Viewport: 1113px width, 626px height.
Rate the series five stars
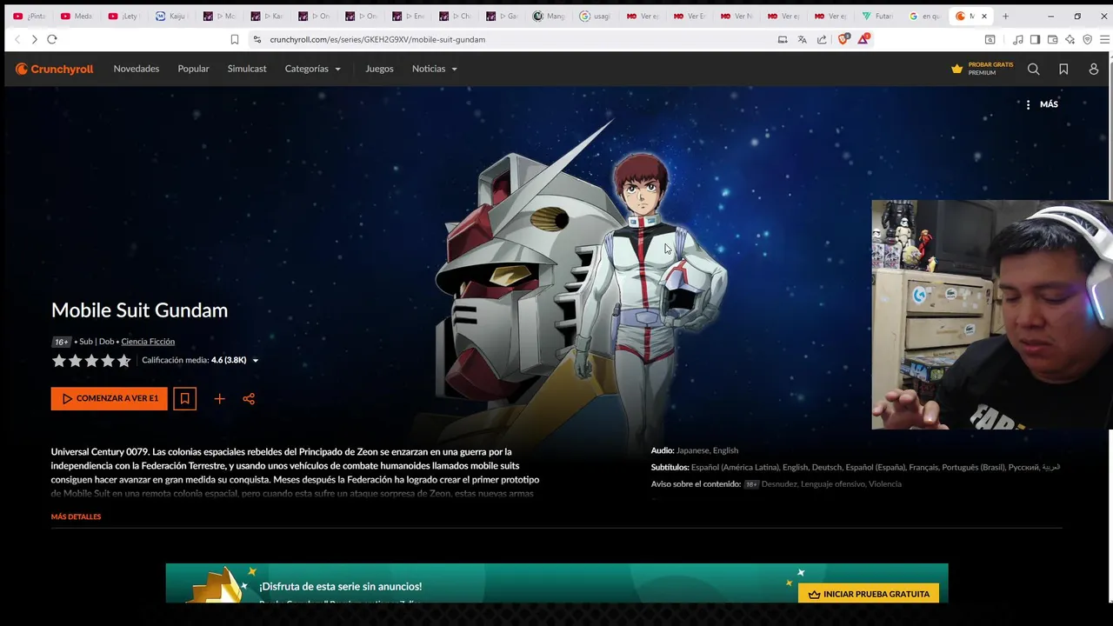tap(124, 360)
